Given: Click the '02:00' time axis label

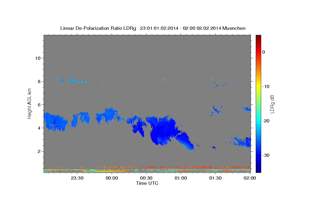Looking at the screenshot, I should [250, 178].
